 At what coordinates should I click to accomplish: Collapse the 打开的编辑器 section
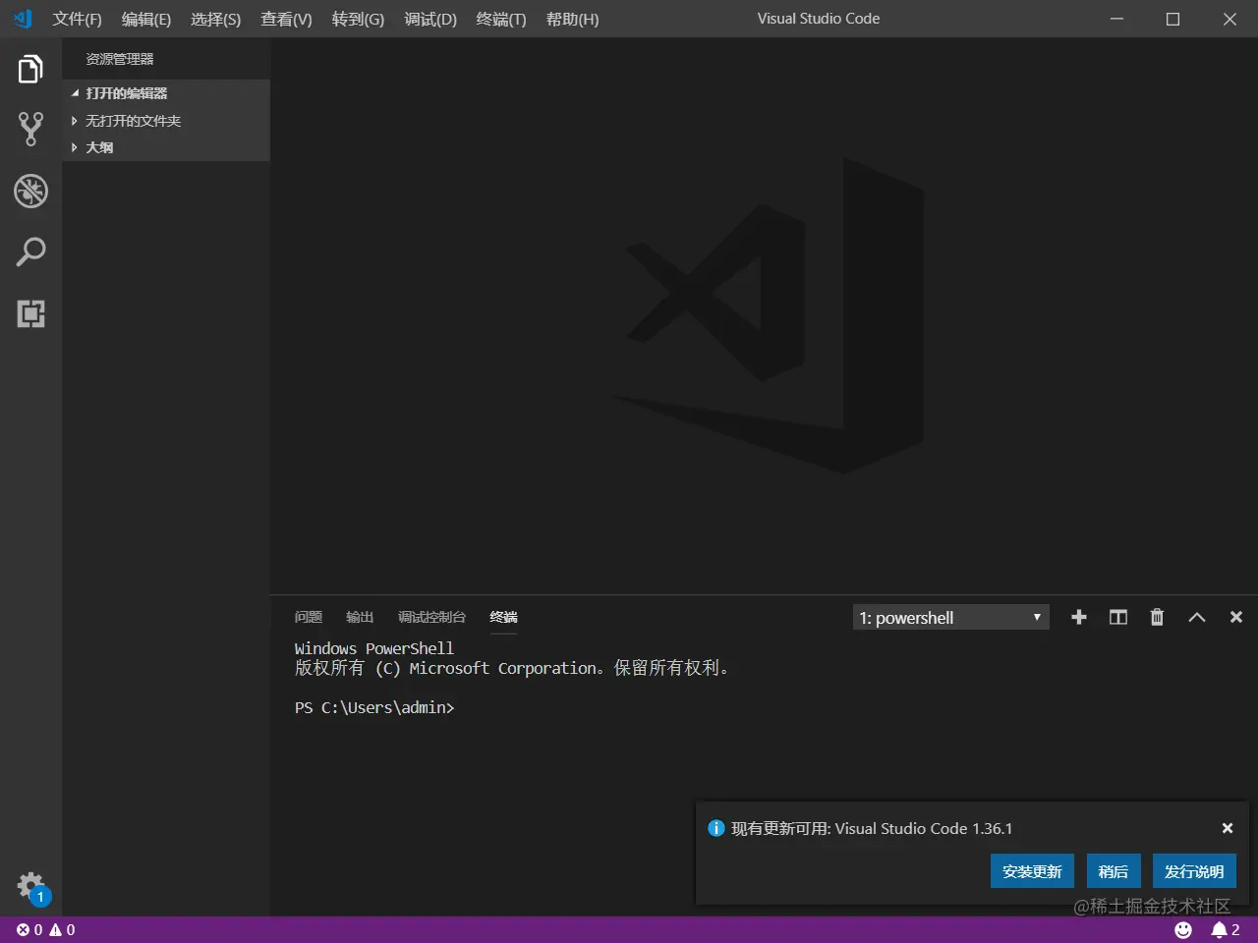pyautogui.click(x=166, y=93)
